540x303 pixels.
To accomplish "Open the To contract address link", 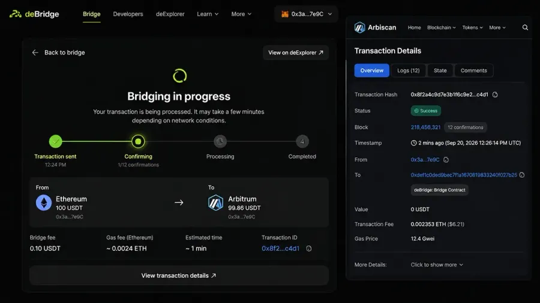I will coord(464,175).
